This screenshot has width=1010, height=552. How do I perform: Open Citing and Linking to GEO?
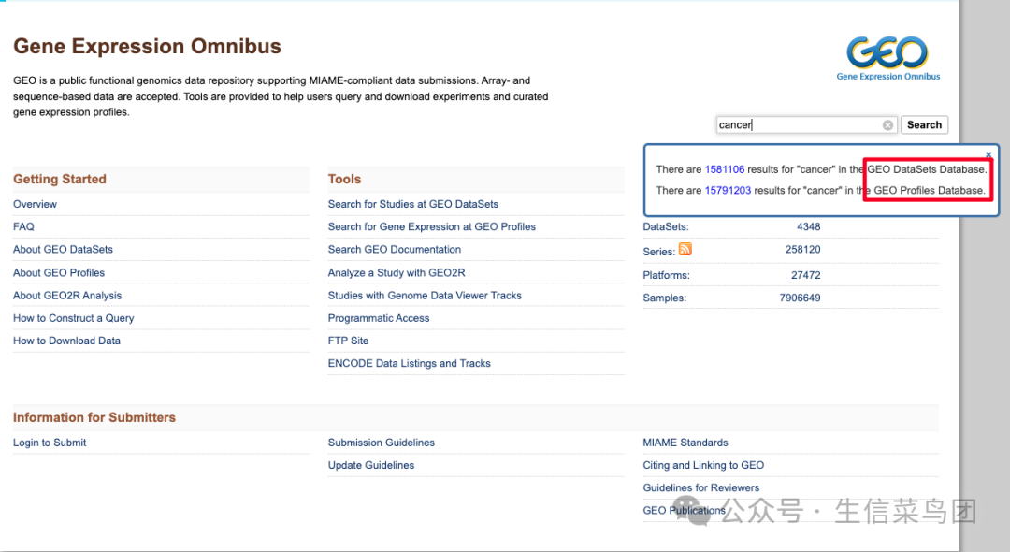703,465
